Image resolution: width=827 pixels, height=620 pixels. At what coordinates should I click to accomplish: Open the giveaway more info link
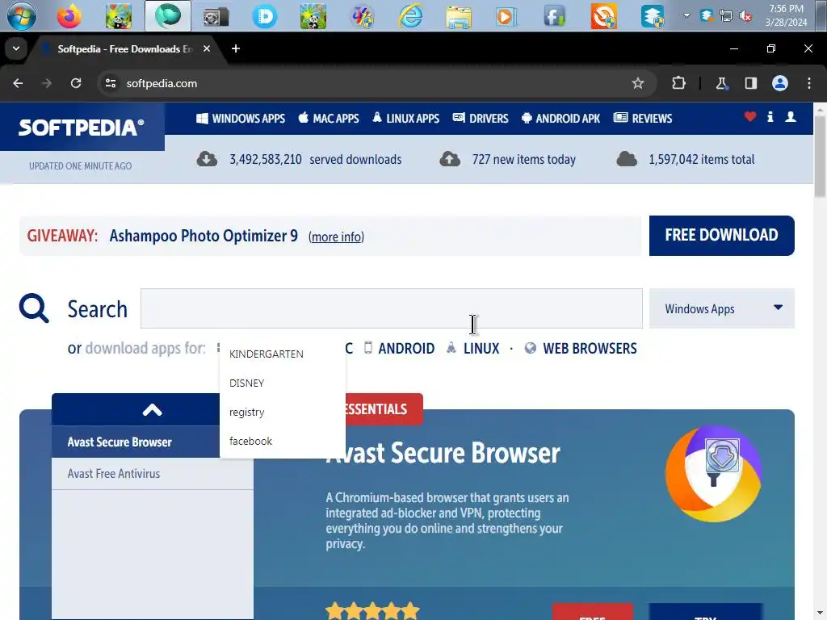[337, 237]
